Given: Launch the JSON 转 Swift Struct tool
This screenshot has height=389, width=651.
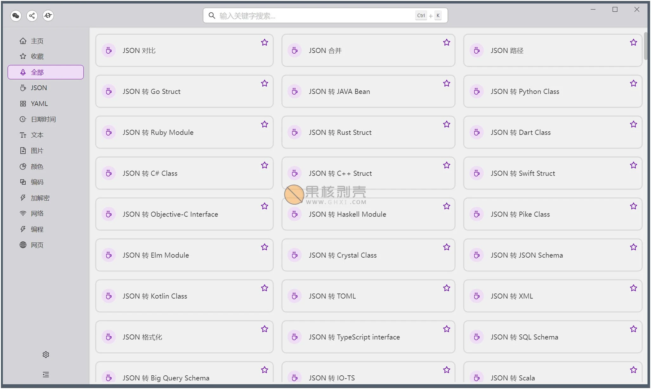Looking at the screenshot, I should [x=552, y=174].
